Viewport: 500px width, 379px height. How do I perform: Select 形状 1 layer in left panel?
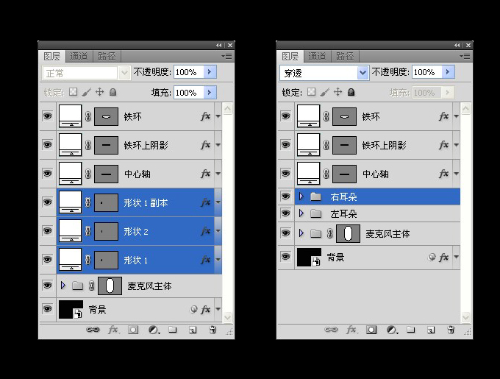(x=139, y=260)
